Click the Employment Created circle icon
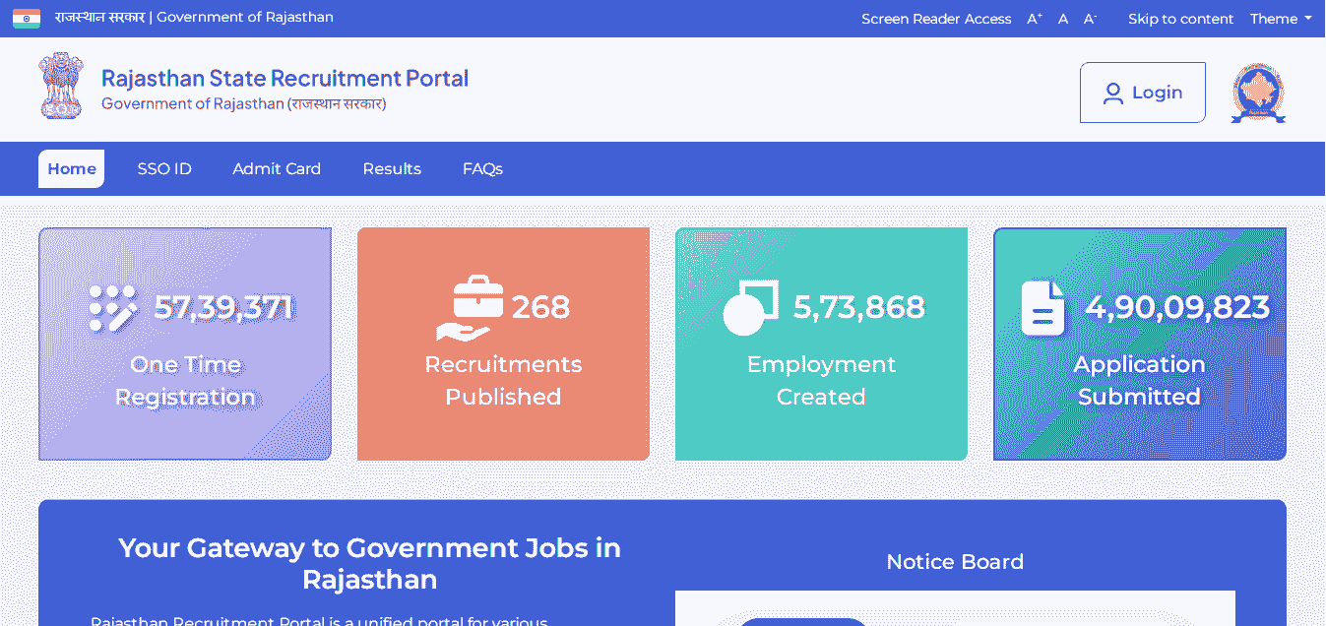The height and width of the screenshot is (626, 1326). click(749, 306)
